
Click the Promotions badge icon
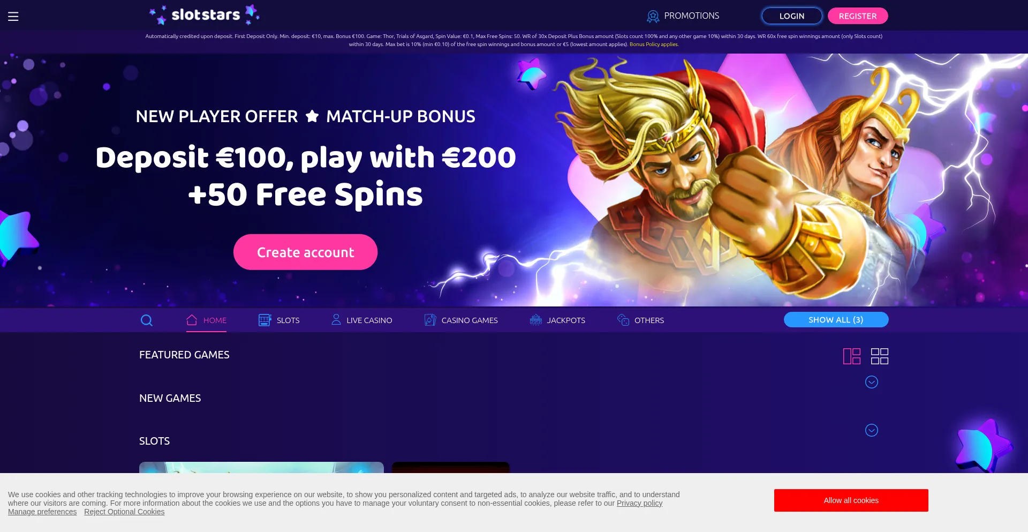tap(653, 16)
